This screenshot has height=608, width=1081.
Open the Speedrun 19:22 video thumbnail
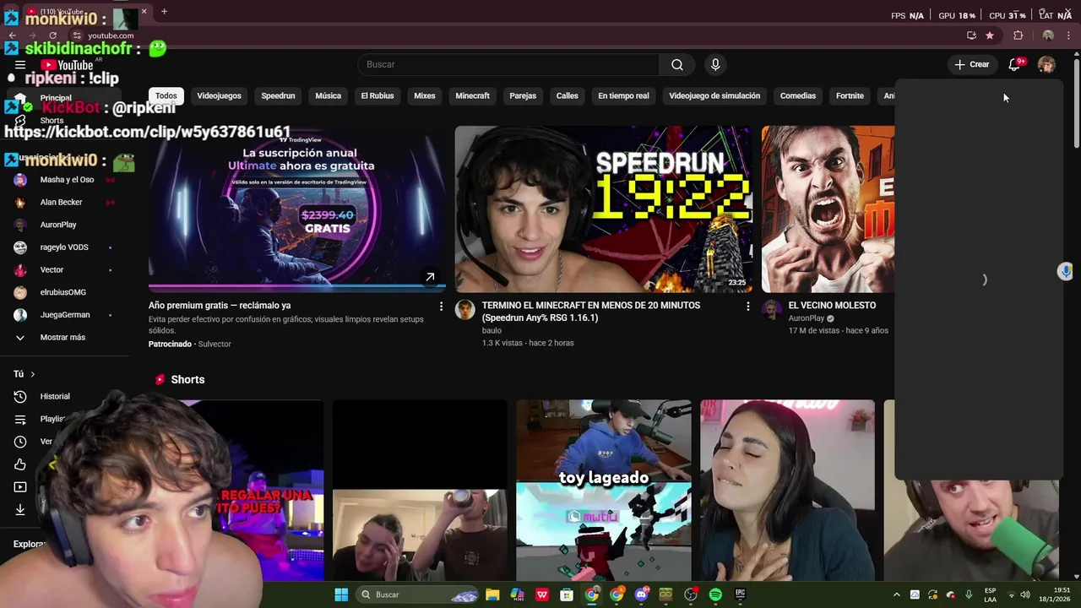coord(603,209)
